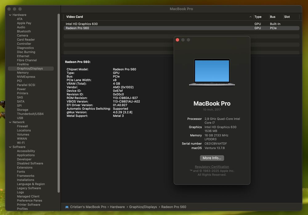The width and height of the screenshot is (308, 215).
Task: Select Graphics/Displays in the sidebar
Action: coord(31,69)
